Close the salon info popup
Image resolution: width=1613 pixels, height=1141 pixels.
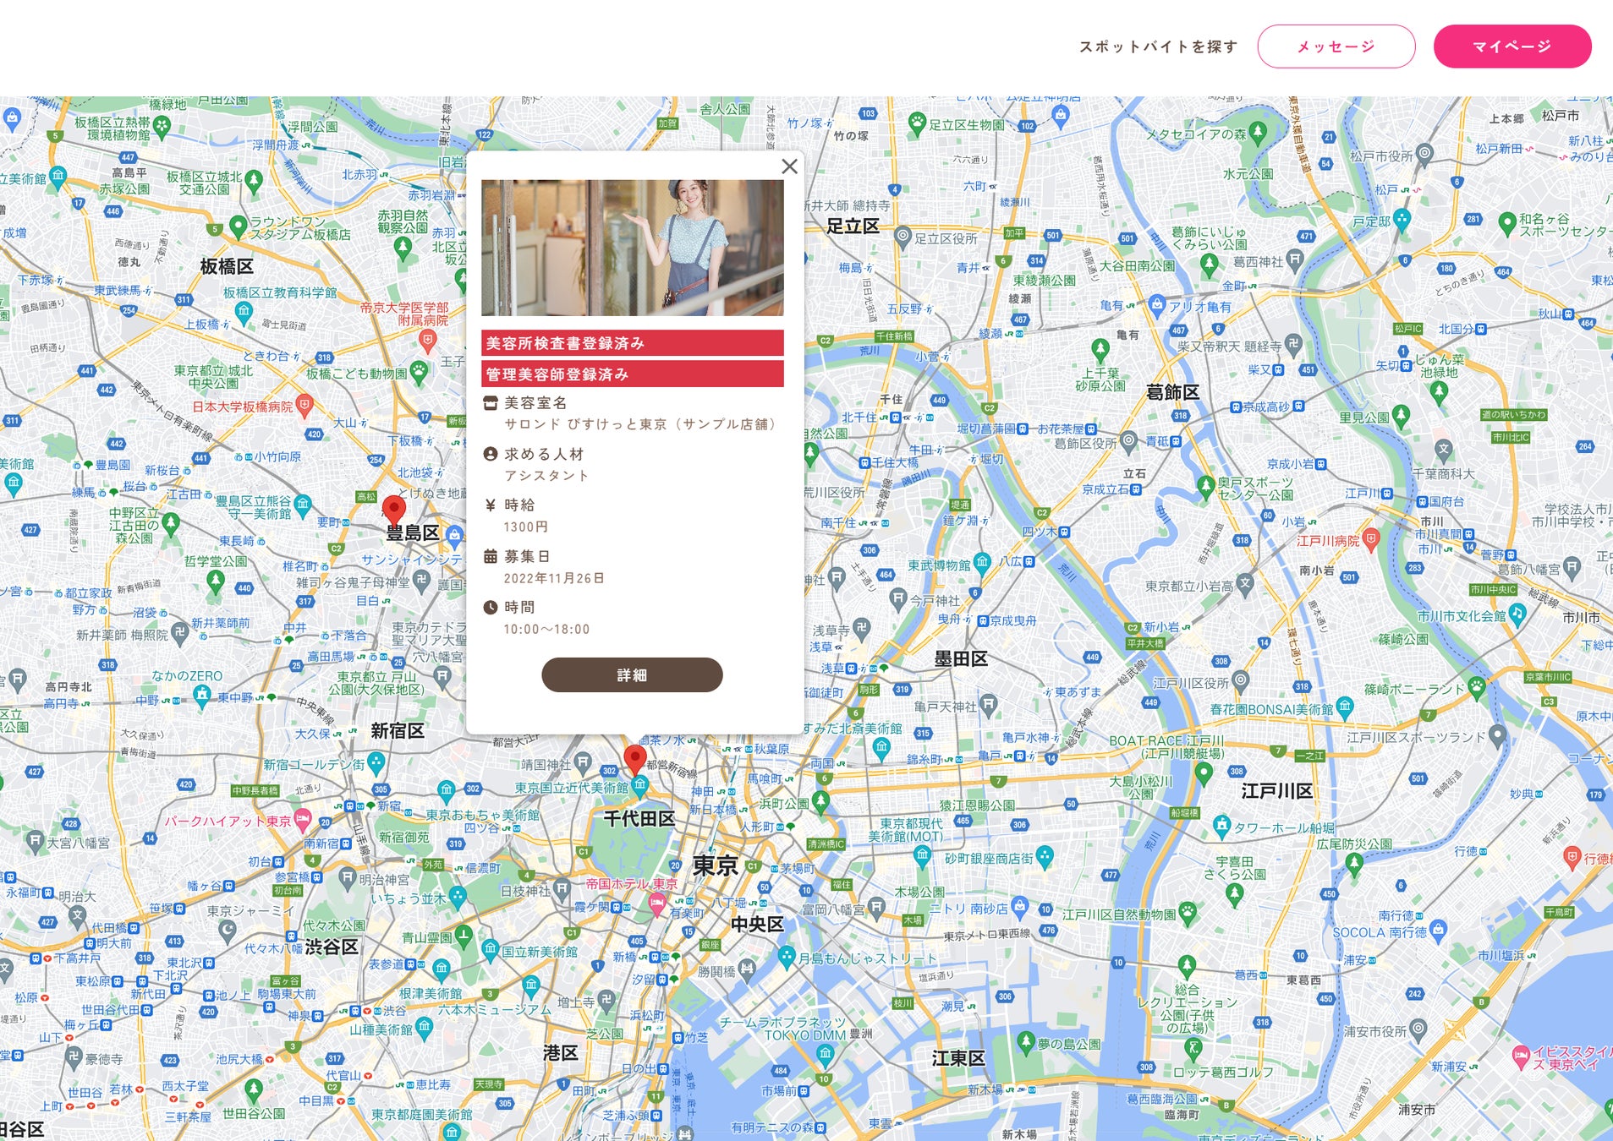tap(789, 167)
